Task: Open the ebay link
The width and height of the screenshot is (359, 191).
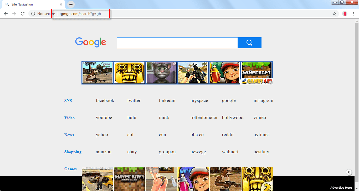Action: (132, 152)
